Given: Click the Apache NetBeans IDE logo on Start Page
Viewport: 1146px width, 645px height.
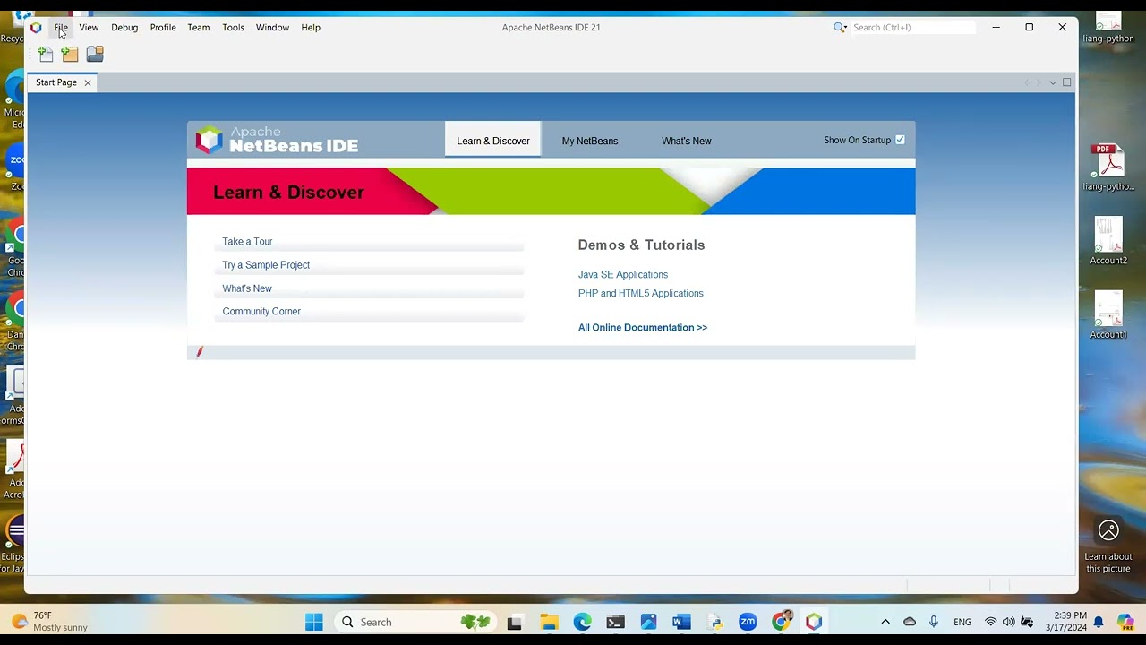Looking at the screenshot, I should [278, 140].
